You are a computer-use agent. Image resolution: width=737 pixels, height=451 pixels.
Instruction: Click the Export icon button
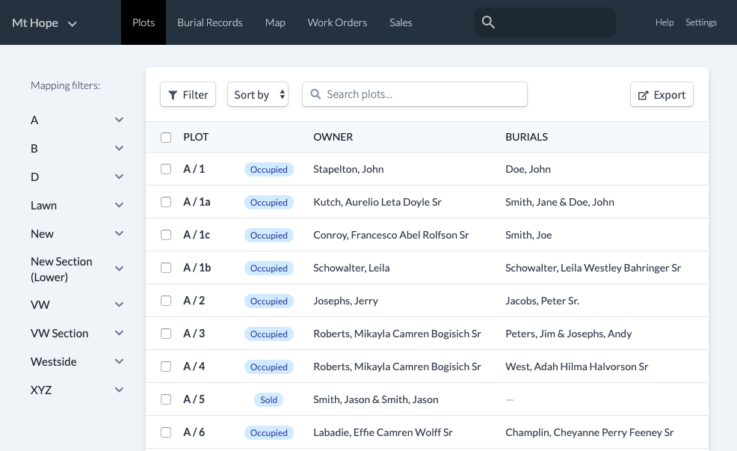(644, 95)
